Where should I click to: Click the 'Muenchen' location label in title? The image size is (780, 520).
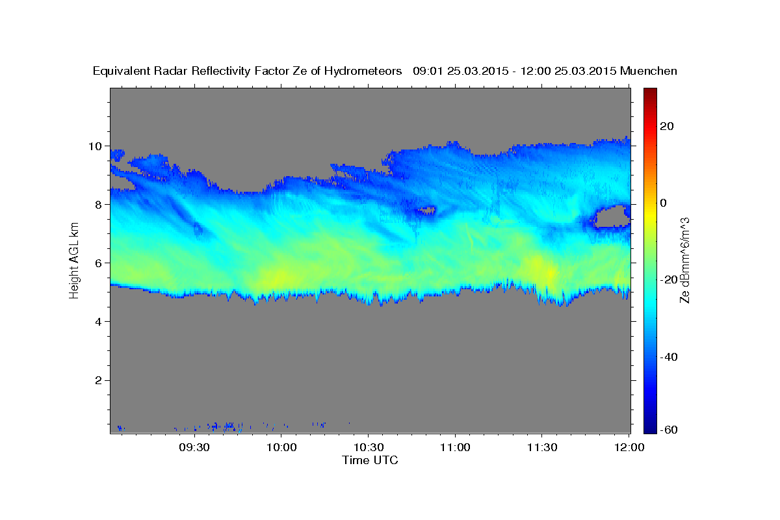click(649, 71)
